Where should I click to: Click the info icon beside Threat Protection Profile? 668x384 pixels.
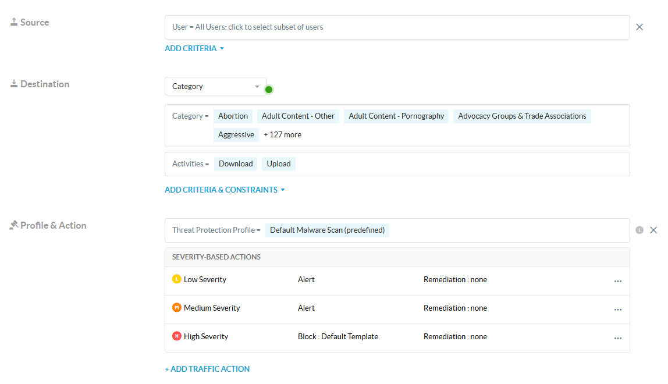pos(639,230)
